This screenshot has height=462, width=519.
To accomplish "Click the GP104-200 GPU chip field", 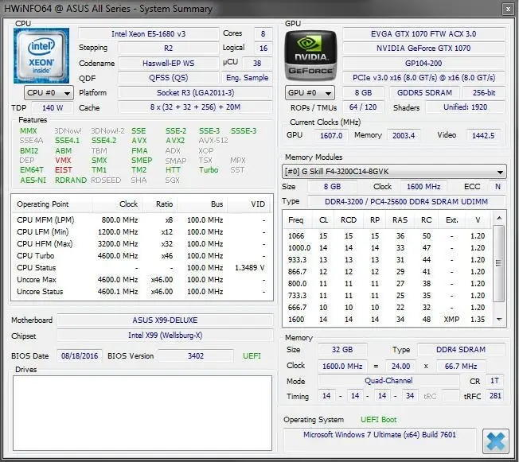I will coord(423,63).
